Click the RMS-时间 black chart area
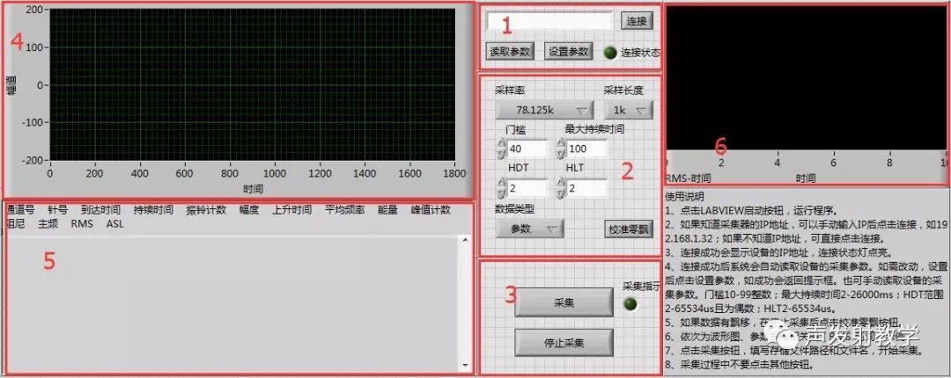Viewport: 951px width, 378px height. point(807,77)
